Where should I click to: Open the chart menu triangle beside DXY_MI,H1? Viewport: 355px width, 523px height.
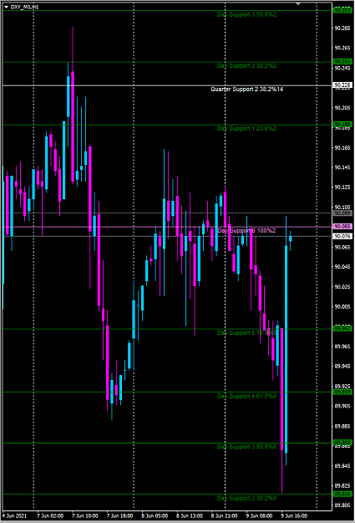tap(6, 7)
